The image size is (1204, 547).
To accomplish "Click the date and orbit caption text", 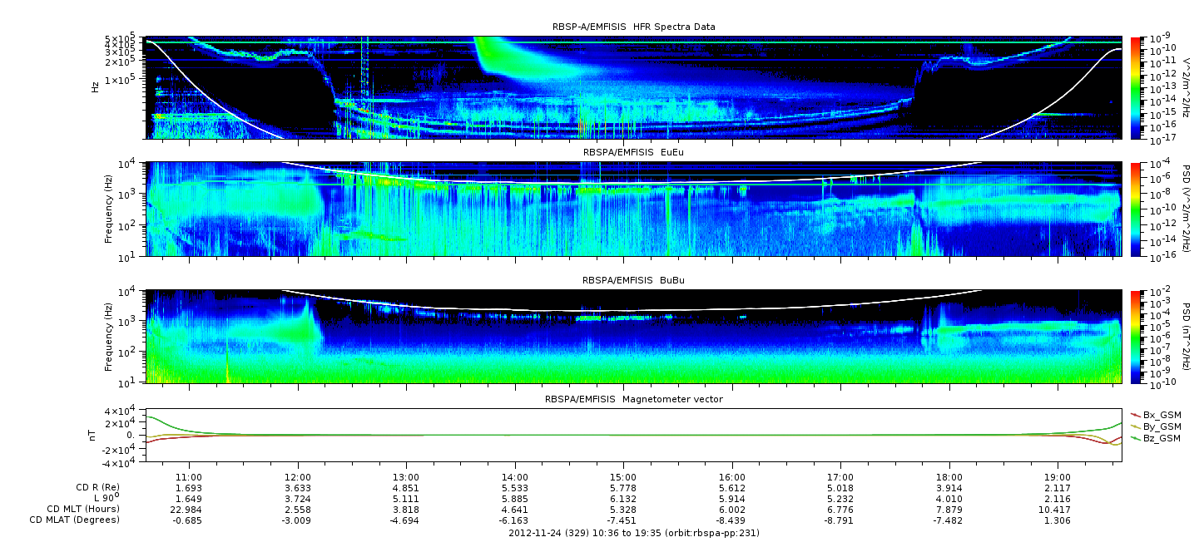I will (633, 533).
